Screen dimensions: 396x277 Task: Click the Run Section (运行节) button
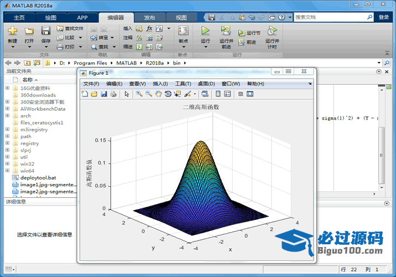pyautogui.click(x=249, y=33)
